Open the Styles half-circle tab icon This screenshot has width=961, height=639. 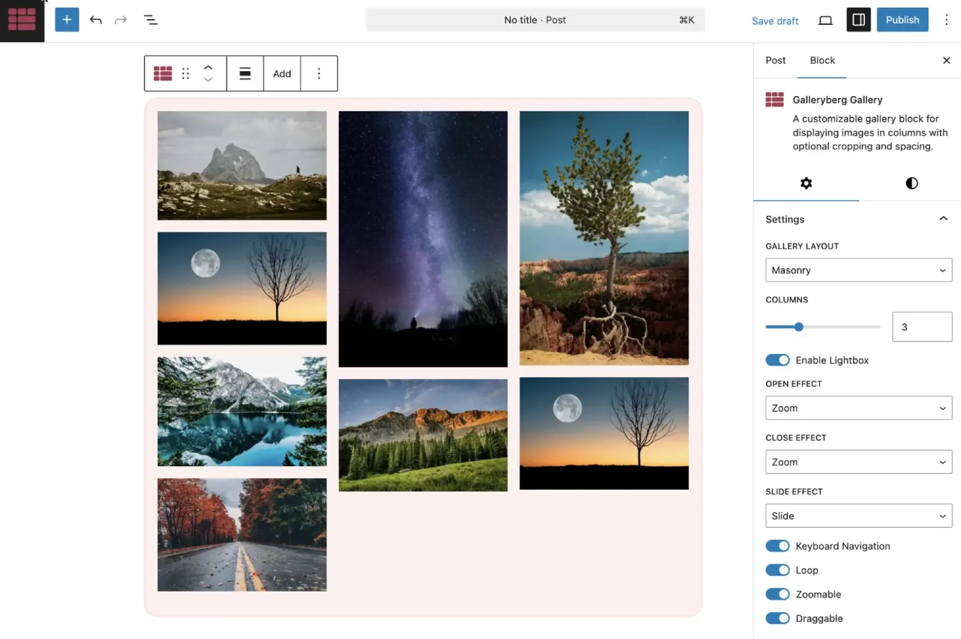911,183
